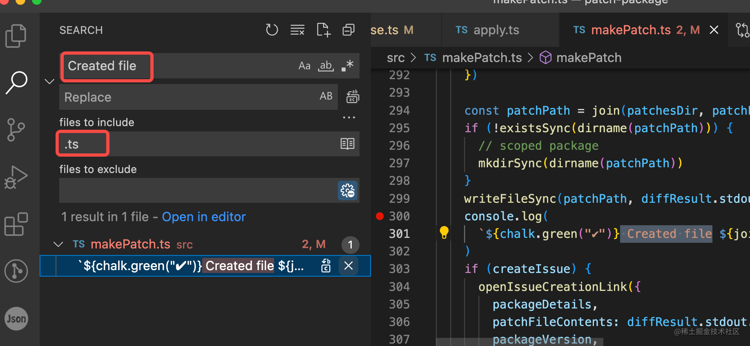
Task: Refresh the search results
Action: tap(272, 30)
